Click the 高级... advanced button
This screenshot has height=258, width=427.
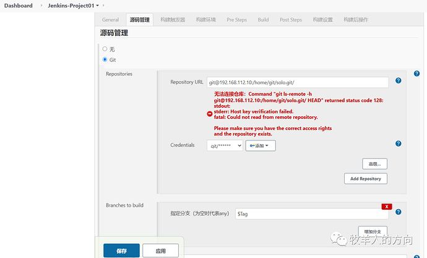tap(374, 164)
